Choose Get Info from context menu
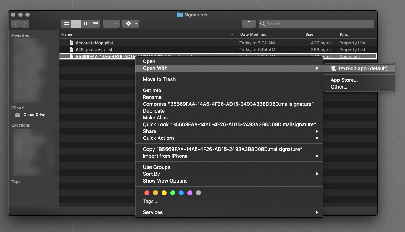The height and width of the screenshot is (232, 405). (152, 90)
